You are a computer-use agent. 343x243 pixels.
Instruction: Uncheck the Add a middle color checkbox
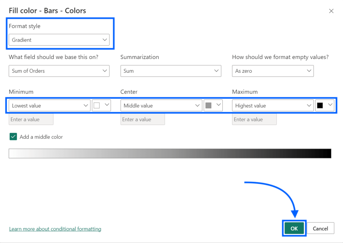tap(13, 137)
